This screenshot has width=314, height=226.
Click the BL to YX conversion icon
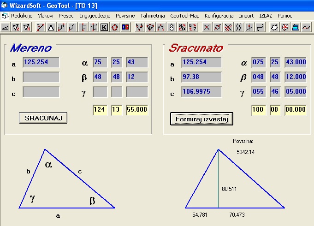pos(182,27)
